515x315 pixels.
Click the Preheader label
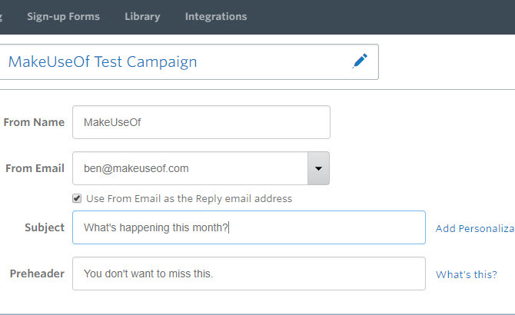pos(37,274)
